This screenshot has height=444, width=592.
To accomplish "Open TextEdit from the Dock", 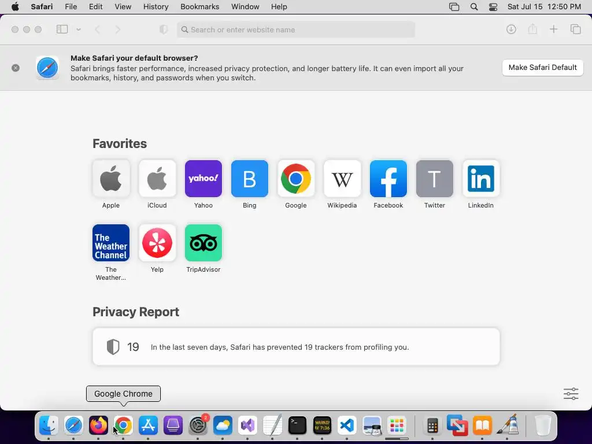I will click(x=273, y=425).
